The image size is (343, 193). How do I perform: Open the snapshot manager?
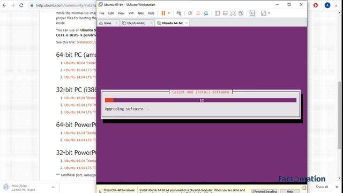(206, 13)
